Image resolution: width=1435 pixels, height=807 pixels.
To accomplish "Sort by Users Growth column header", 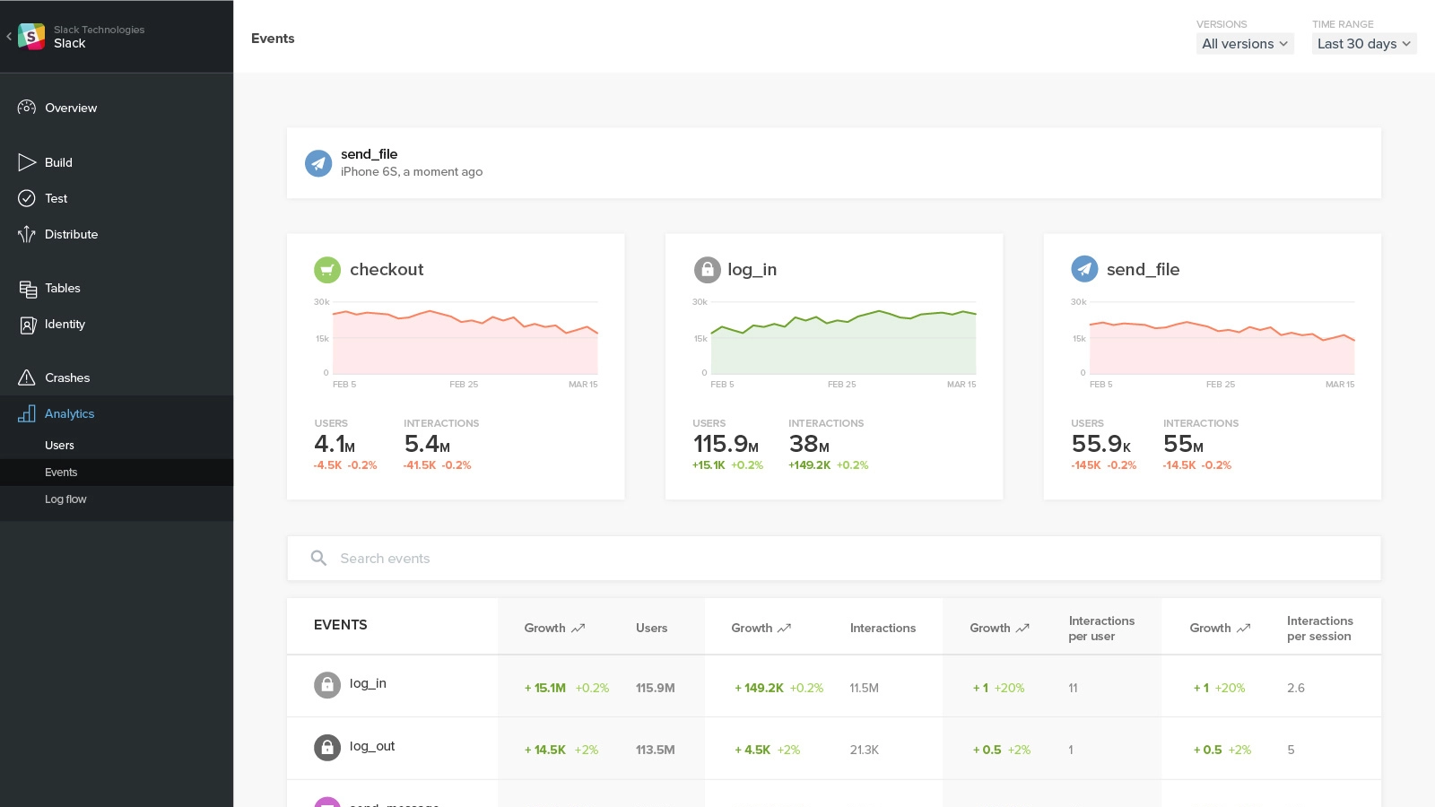I will click(x=553, y=628).
